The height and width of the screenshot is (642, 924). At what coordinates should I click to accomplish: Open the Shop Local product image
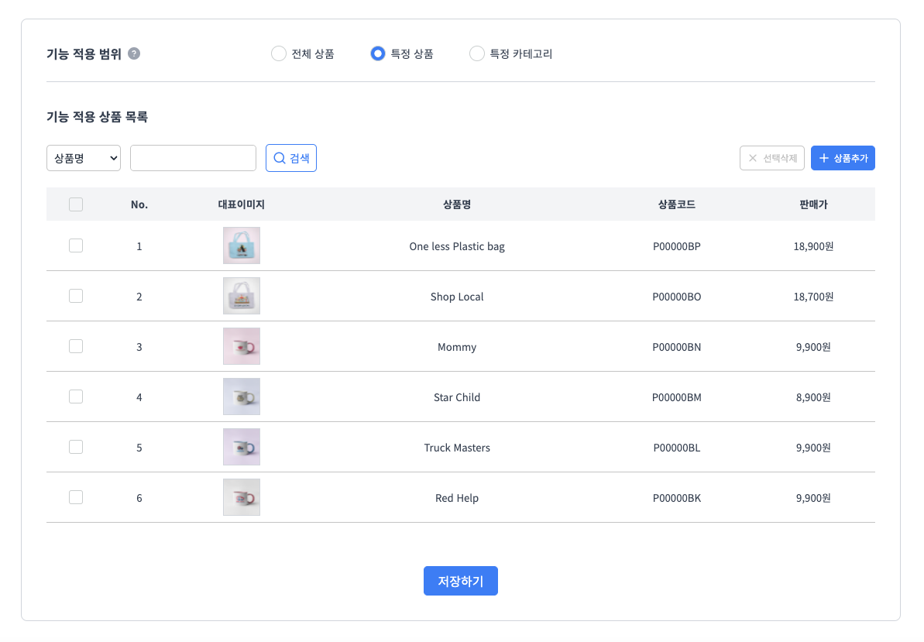241,296
